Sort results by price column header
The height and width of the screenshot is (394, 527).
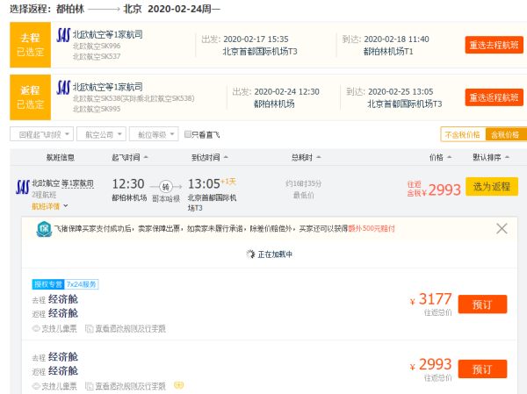tap(437, 158)
